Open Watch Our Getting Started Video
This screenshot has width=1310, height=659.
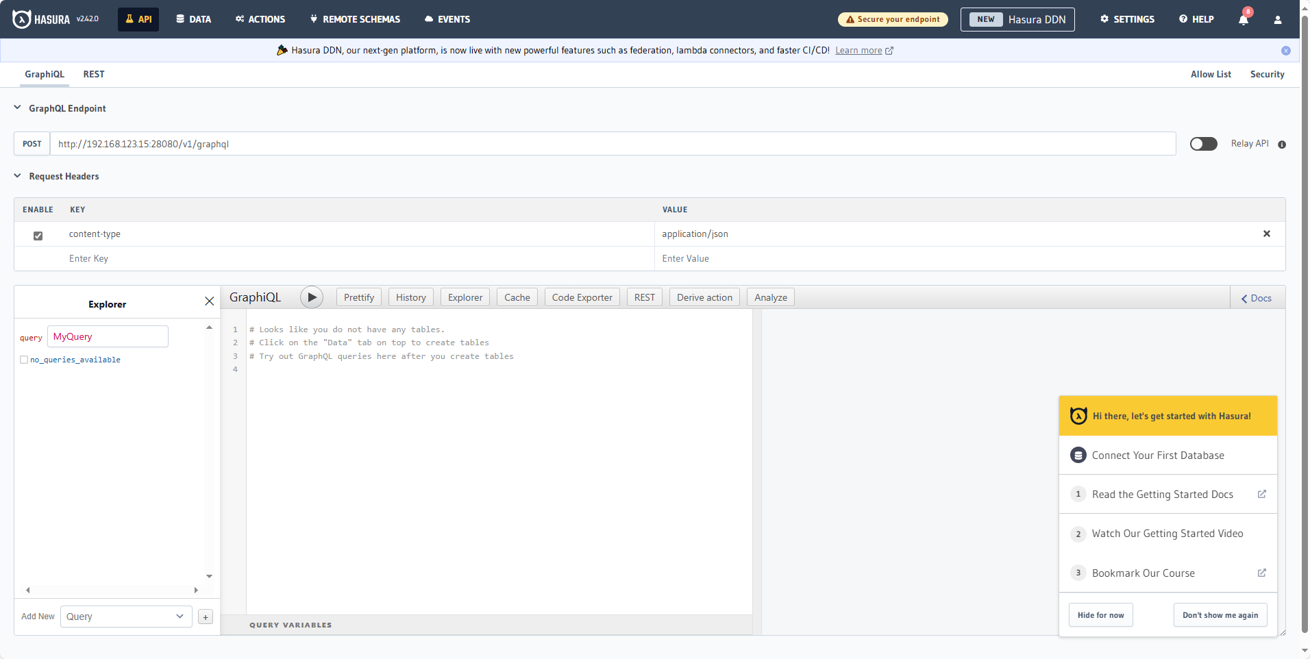pos(1167,534)
